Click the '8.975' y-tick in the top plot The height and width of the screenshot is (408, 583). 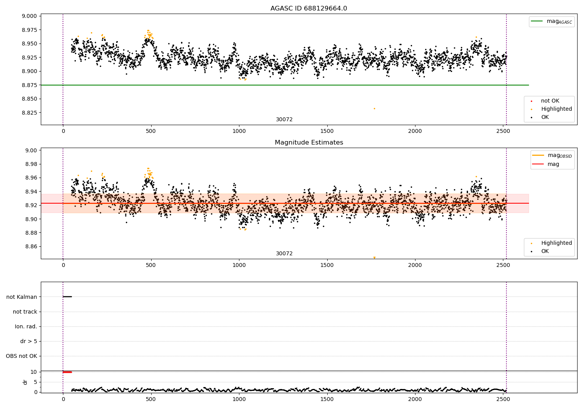(x=30, y=30)
